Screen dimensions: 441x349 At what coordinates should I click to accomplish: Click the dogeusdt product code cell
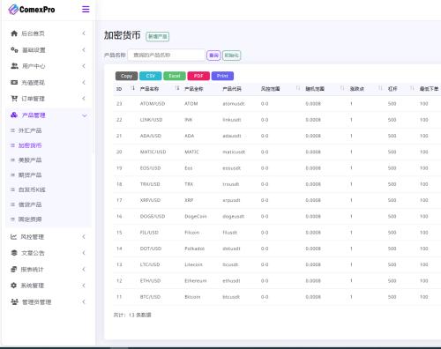pyautogui.click(x=234, y=216)
